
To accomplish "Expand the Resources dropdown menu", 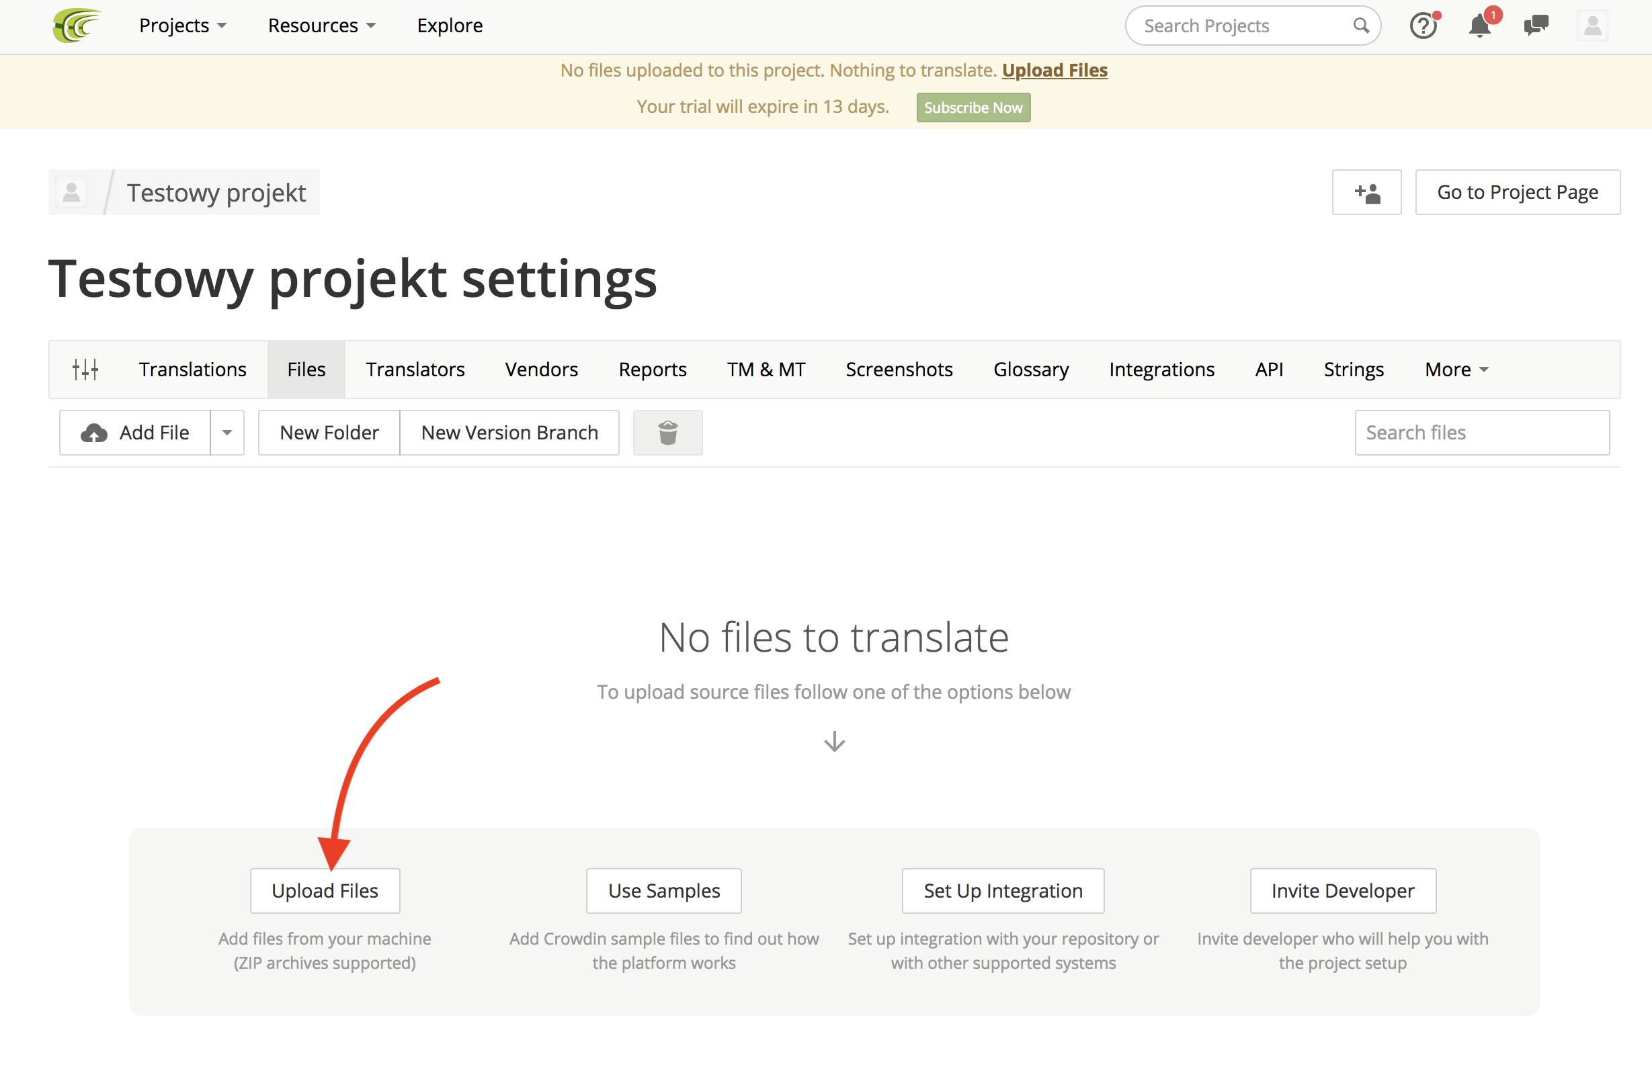I will (321, 26).
